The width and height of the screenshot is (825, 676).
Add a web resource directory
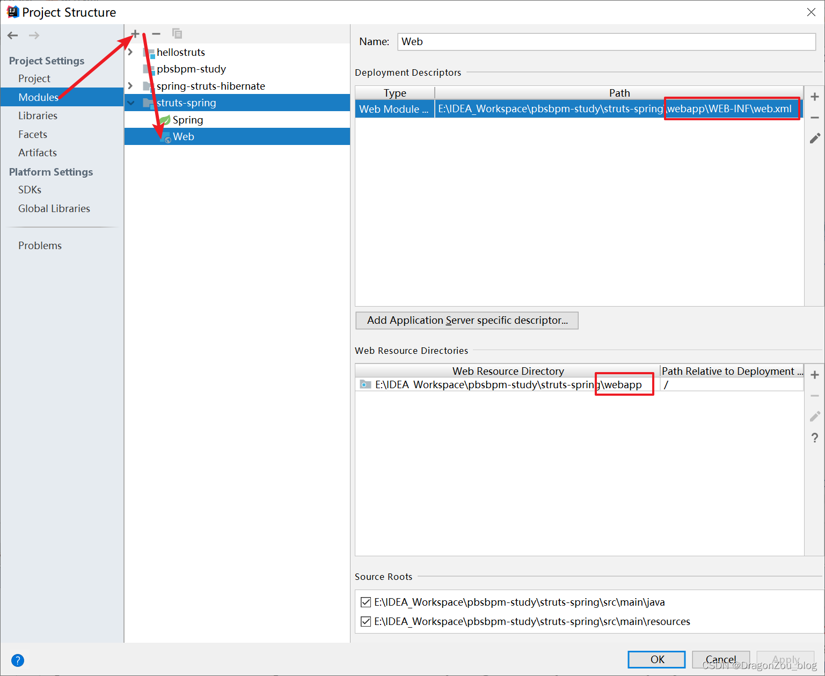pos(815,375)
